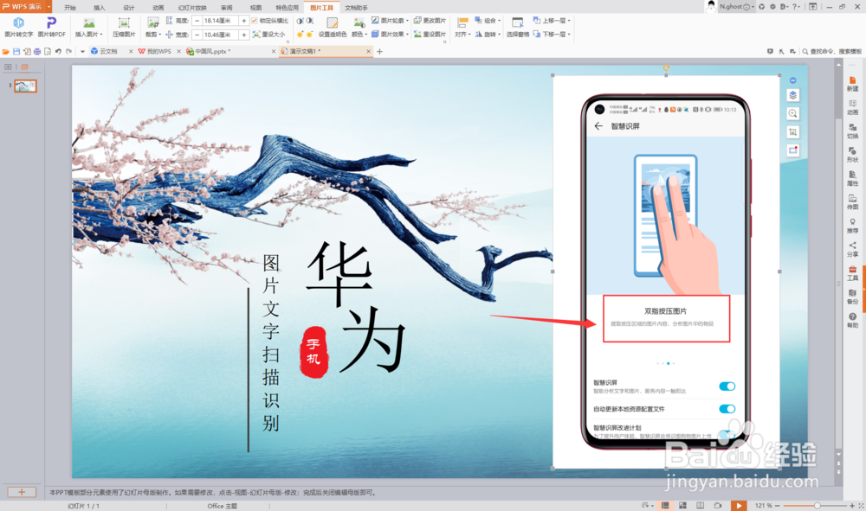Click the width field showing 10.46厘米
Image resolution: width=866 pixels, height=511 pixels.
point(220,35)
